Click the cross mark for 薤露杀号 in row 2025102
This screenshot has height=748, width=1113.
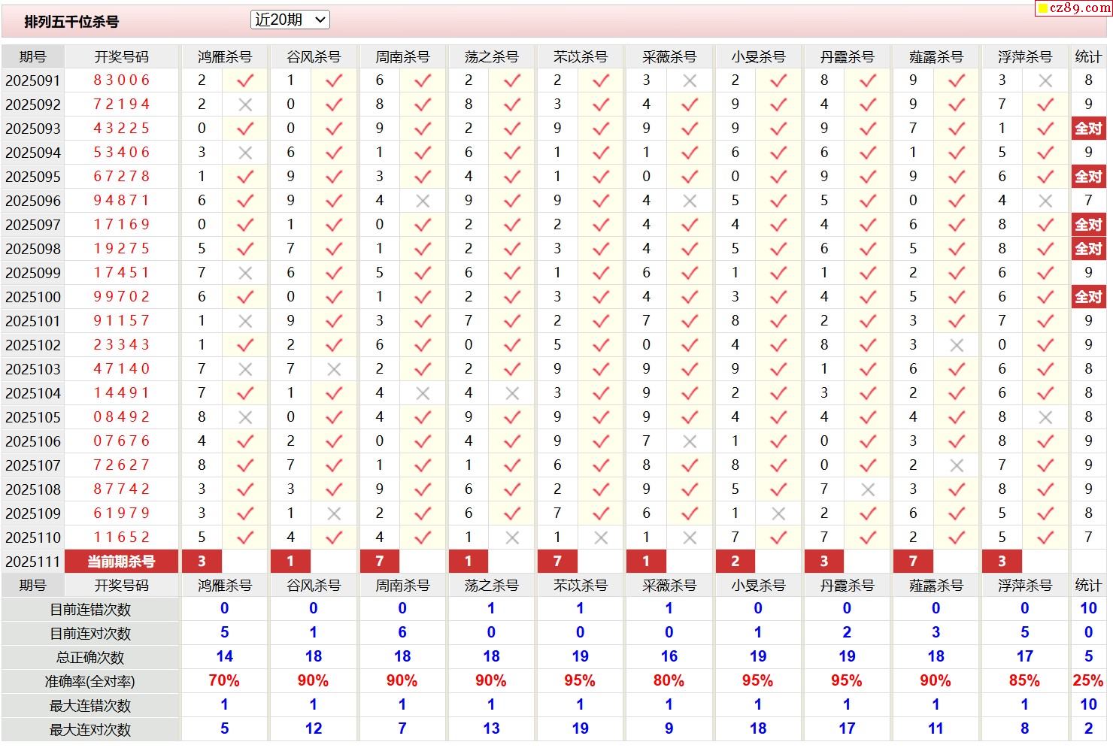coord(957,345)
